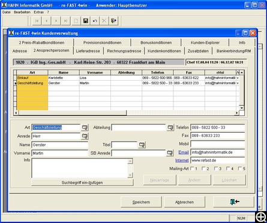Click the exit door toolbar icon
This screenshot has width=267, height=223.
tap(114, 21)
